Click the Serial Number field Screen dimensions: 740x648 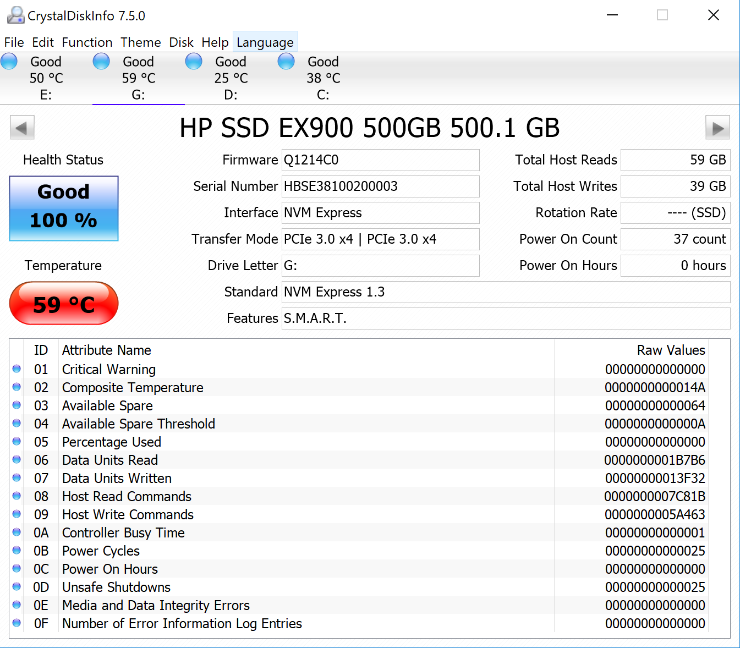click(380, 186)
